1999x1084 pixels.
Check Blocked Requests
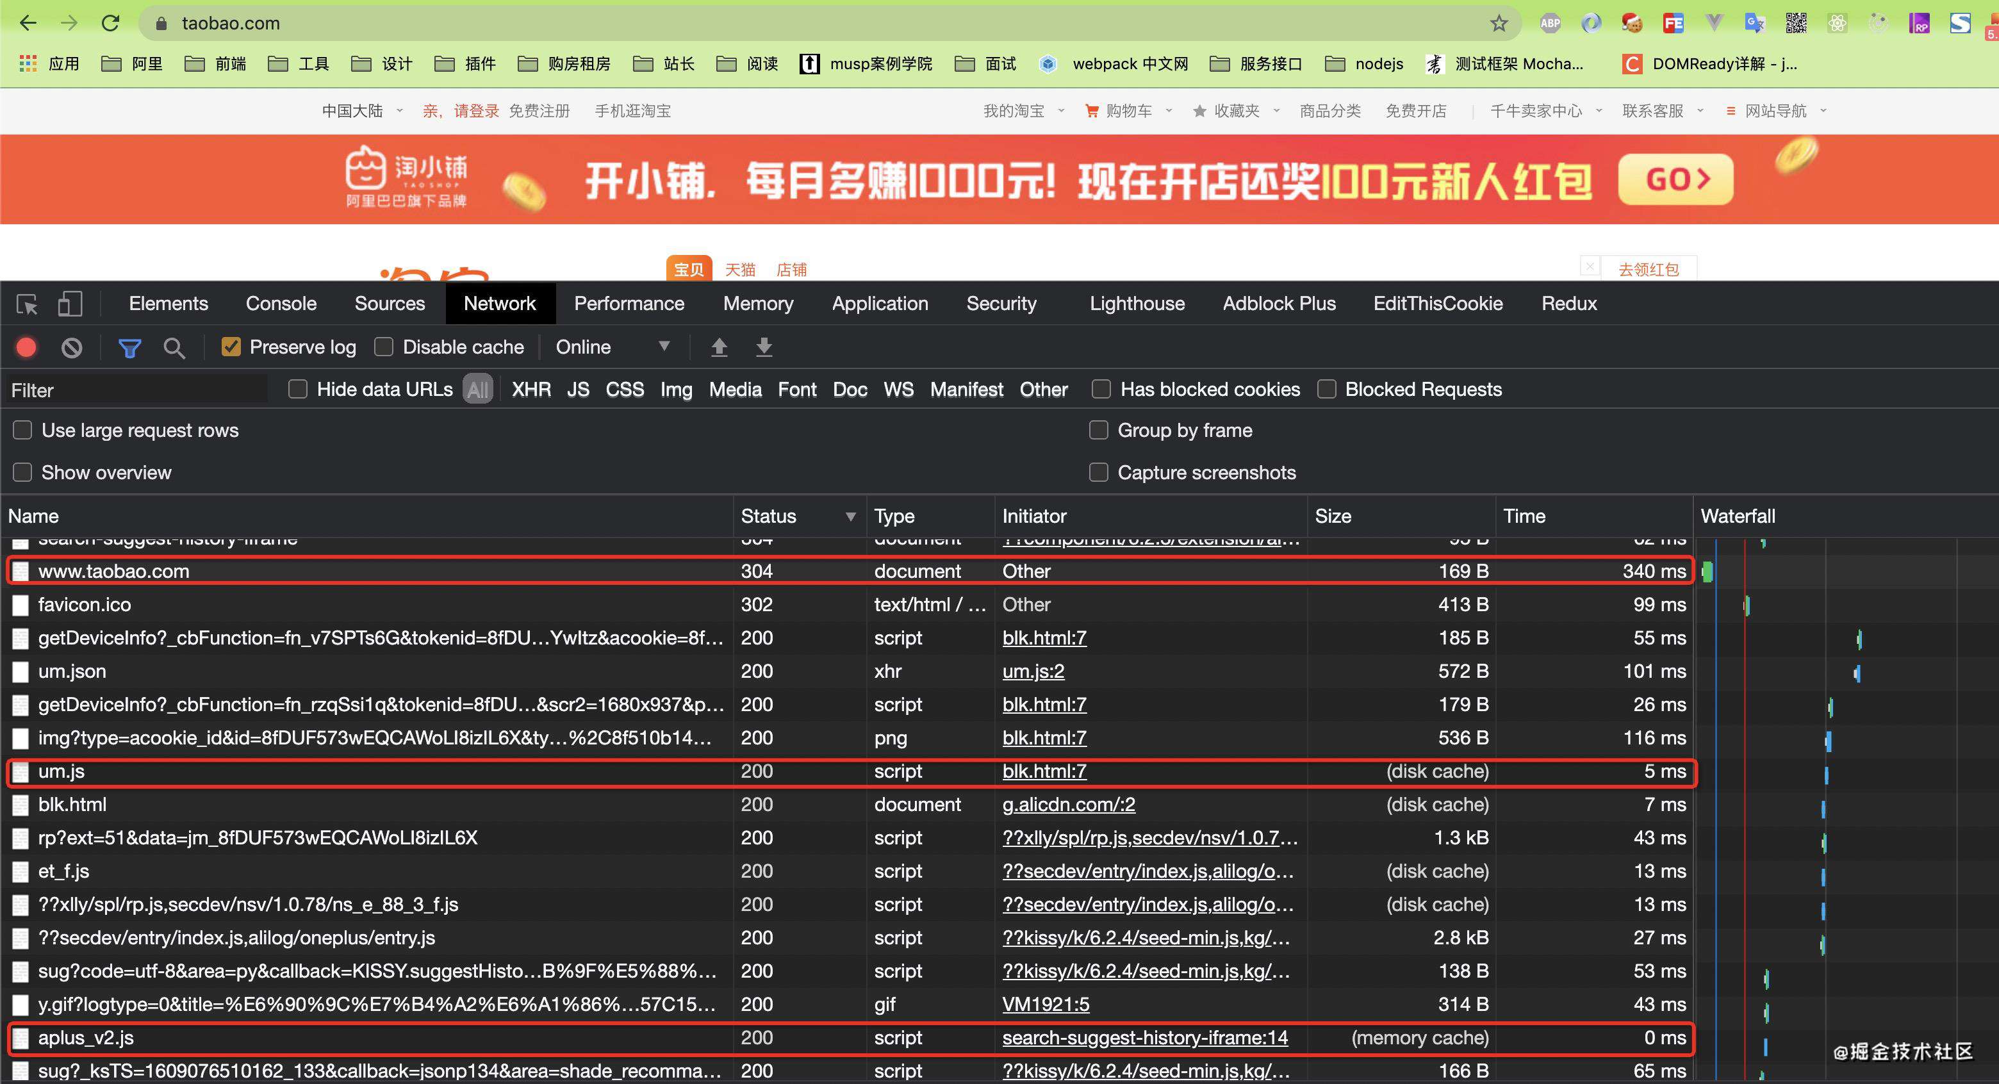(1326, 389)
